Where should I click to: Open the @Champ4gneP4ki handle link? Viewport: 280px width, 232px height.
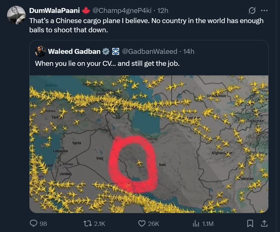point(122,10)
